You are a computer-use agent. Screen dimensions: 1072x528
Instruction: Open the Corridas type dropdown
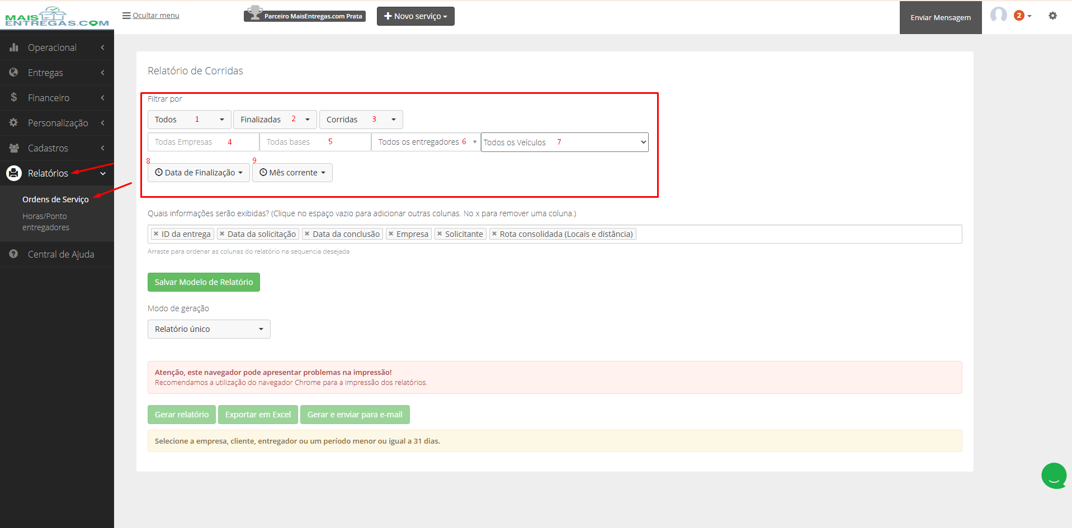[x=361, y=120]
